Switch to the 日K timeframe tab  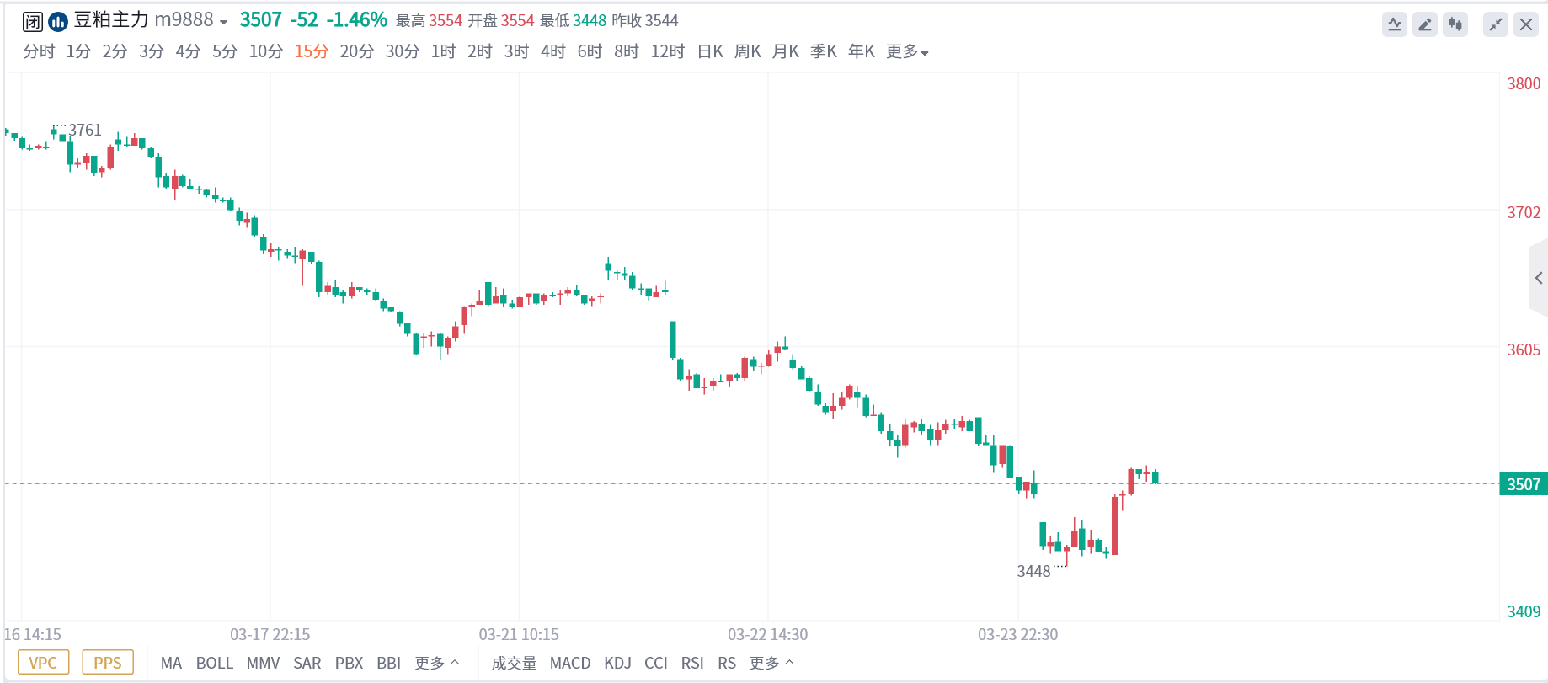point(710,52)
